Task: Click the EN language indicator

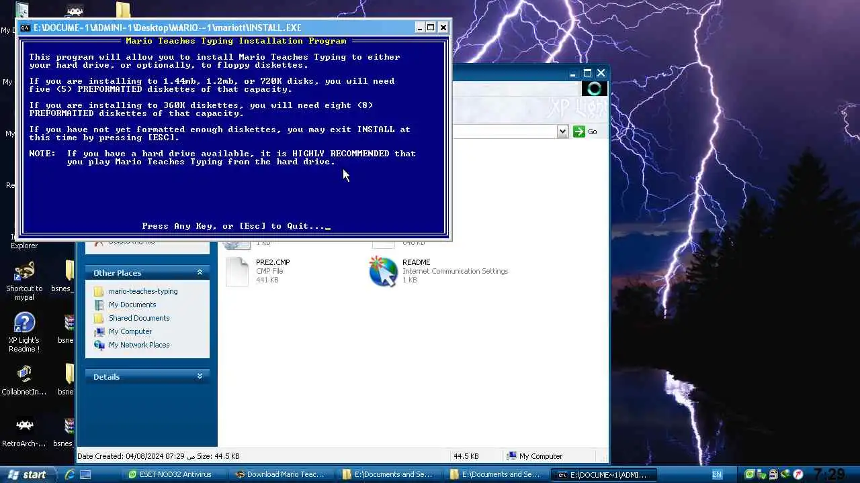Action: click(x=717, y=474)
